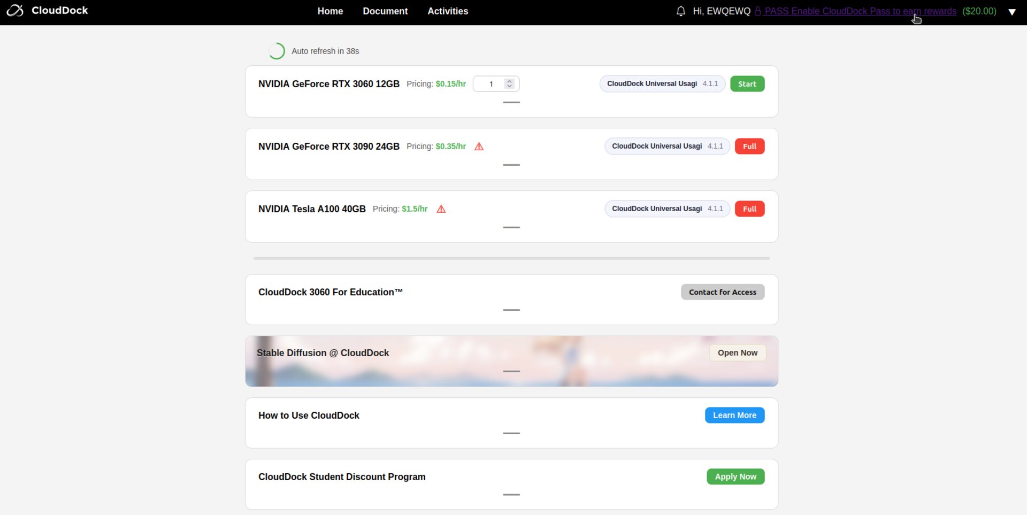Viewport: 1027px width, 515px height.
Task: Open the Activities menu item
Action: 448,11
